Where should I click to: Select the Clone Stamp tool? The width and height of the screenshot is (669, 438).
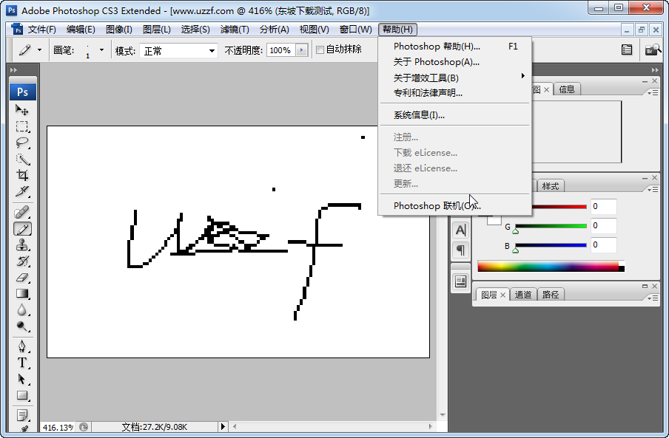[x=22, y=245]
